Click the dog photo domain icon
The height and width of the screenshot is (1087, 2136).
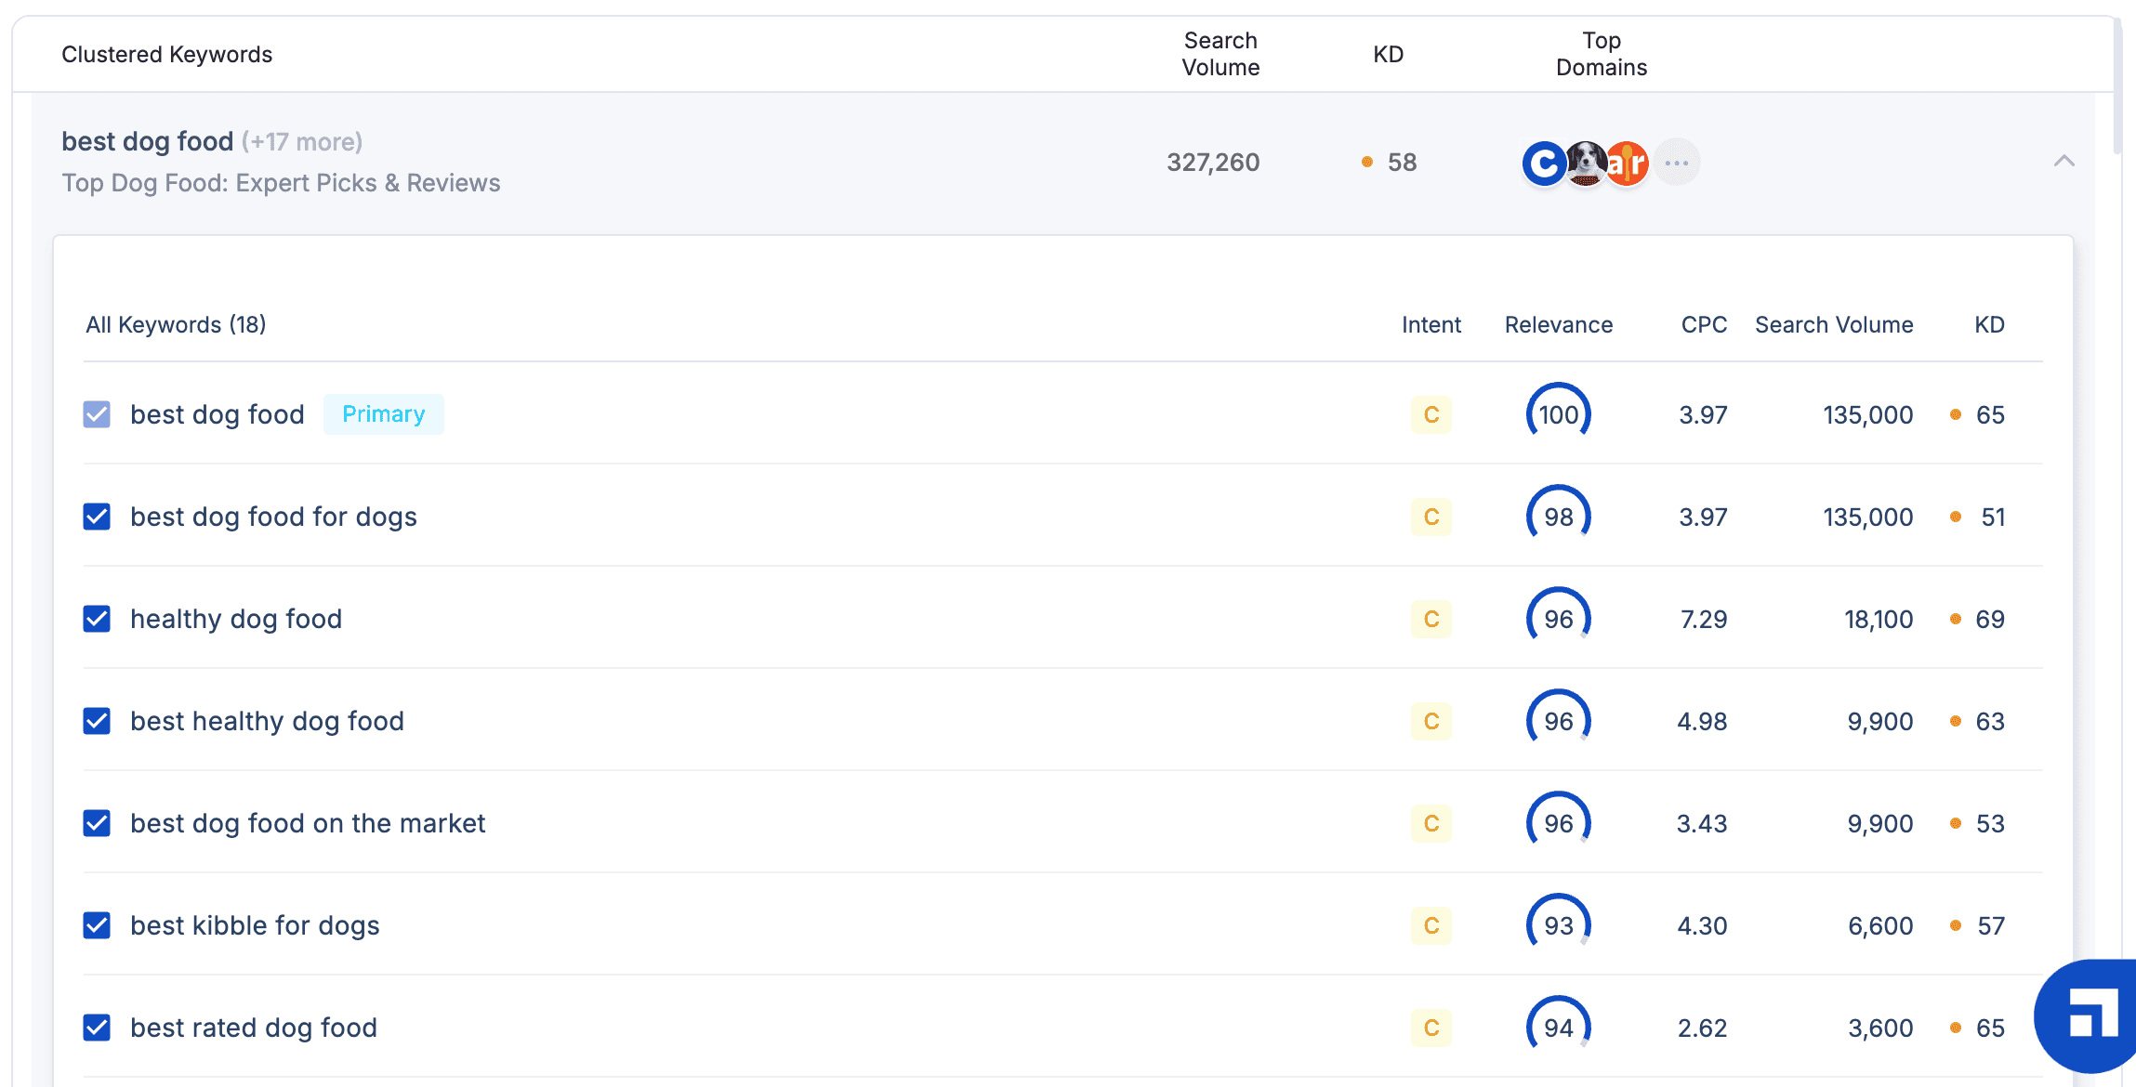[x=1586, y=164]
